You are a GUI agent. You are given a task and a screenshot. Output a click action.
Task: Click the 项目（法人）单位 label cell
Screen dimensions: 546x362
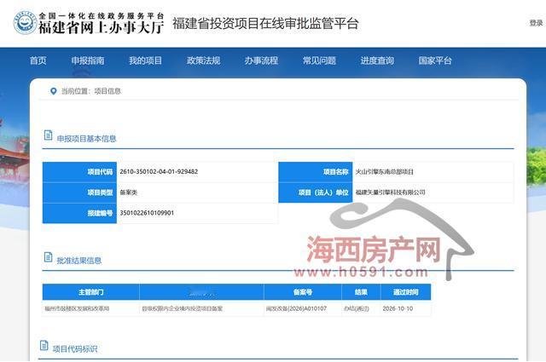[316, 192]
